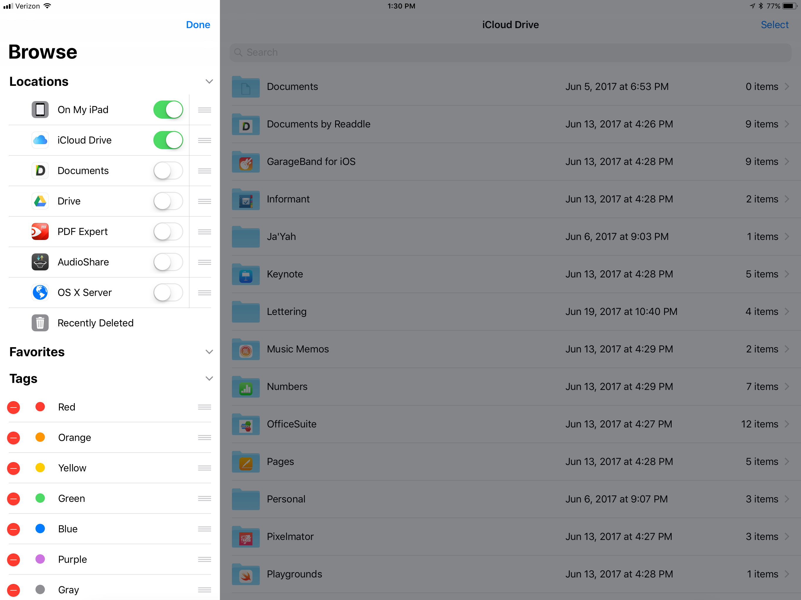Grab reorder handle for iCloud Drive
Screen dimensions: 801x600
(x=205, y=140)
